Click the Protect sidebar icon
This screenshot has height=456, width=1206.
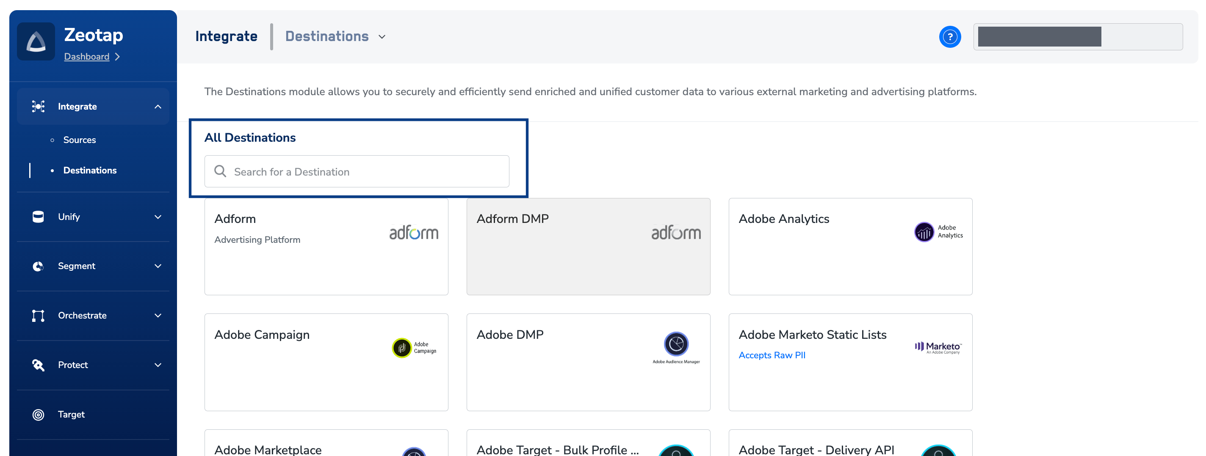tap(38, 365)
